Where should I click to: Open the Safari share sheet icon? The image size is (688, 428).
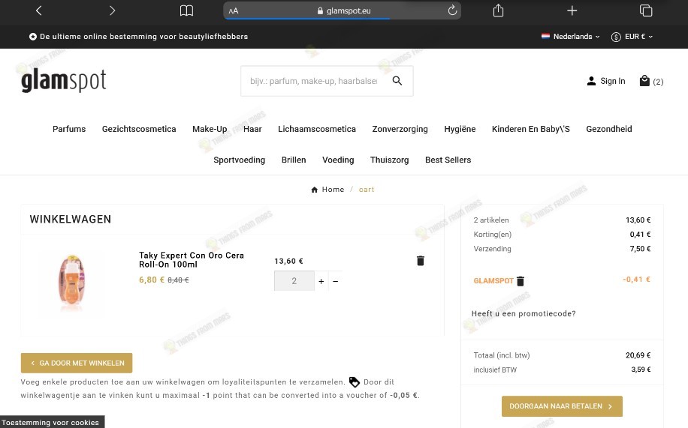pyautogui.click(x=498, y=10)
